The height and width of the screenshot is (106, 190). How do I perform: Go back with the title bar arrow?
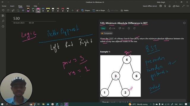3,2
